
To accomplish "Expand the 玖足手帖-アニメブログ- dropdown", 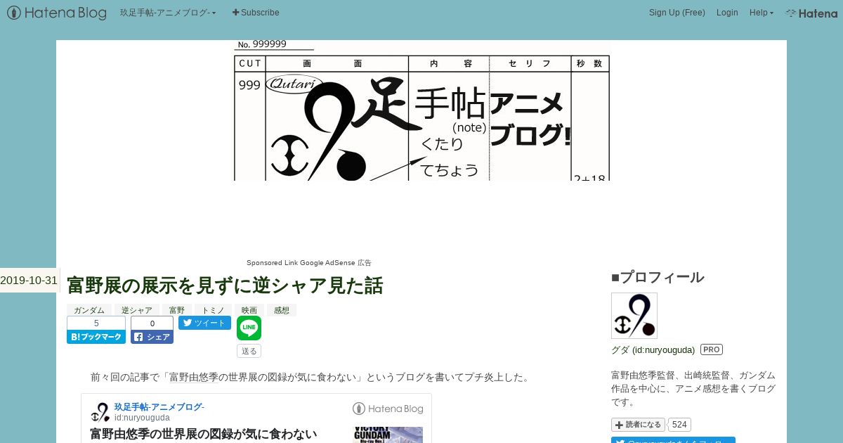I will pos(168,13).
